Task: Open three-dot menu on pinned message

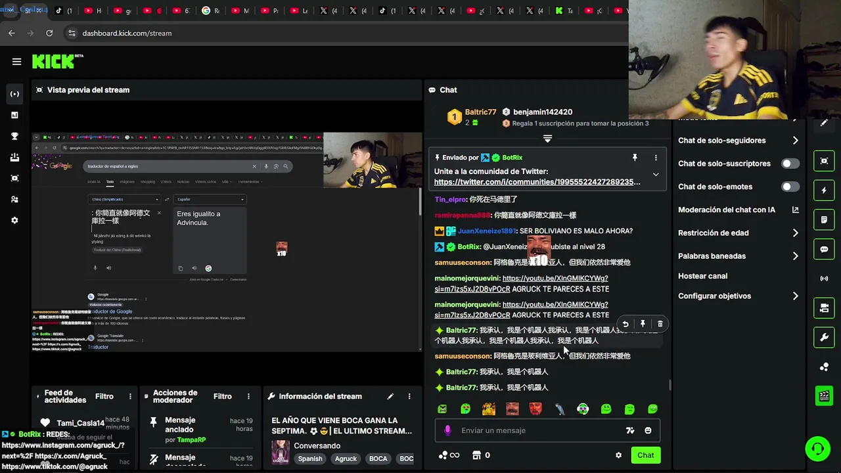Action: 656,158
